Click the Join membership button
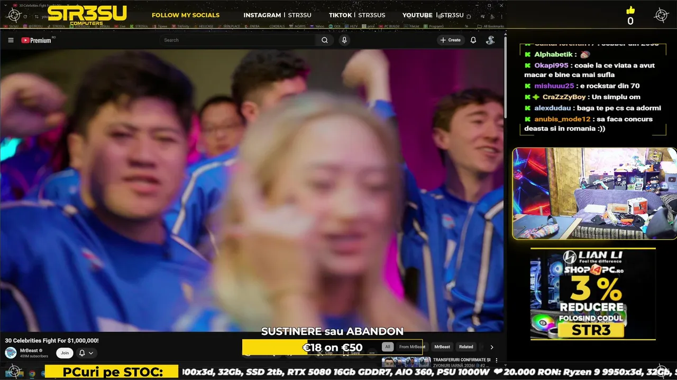Screen dimensions: 677x380 point(65,353)
